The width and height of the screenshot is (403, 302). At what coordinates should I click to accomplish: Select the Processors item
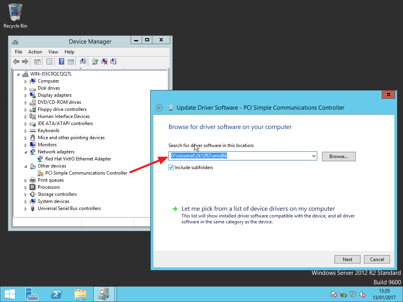48,187
